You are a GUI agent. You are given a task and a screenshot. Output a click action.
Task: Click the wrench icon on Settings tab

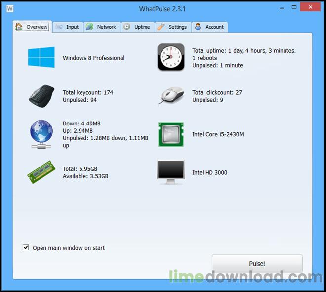(x=161, y=27)
